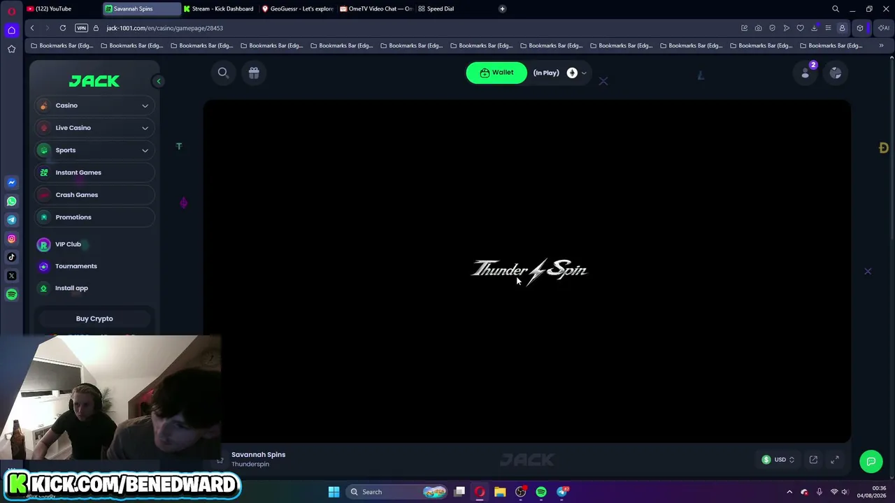Expand the Sports menu section

click(95, 150)
